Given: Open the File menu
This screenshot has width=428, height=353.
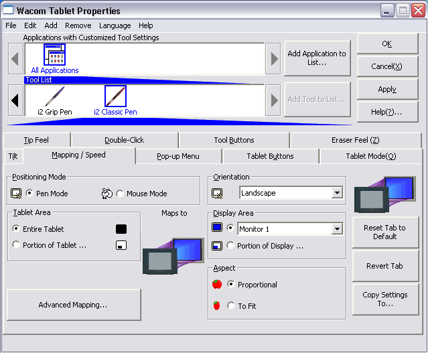Looking at the screenshot, I should coord(11,25).
